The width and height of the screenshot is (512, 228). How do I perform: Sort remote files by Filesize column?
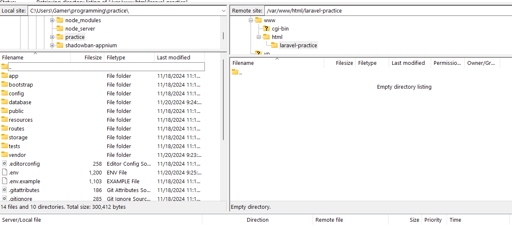tap(340, 63)
